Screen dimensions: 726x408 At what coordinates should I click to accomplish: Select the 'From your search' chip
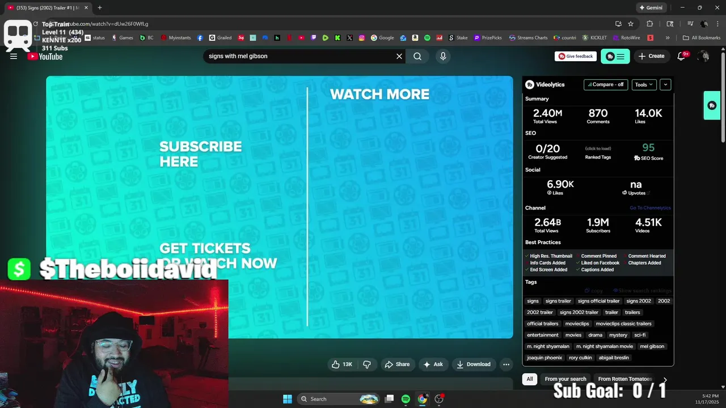[x=565, y=379]
